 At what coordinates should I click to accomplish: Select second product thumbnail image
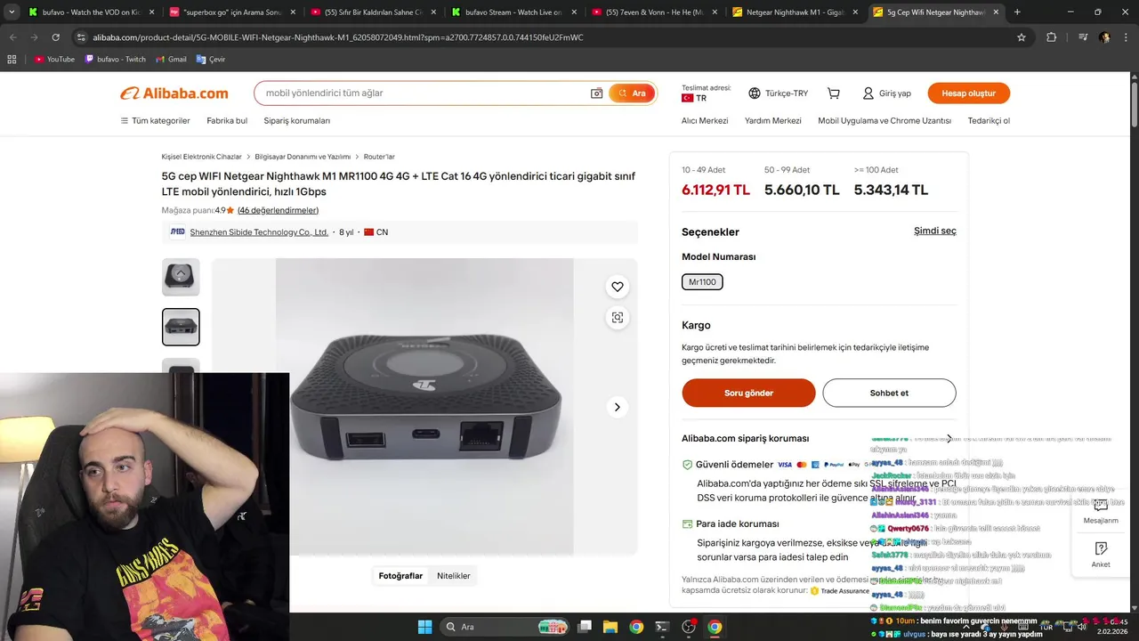pyautogui.click(x=181, y=327)
